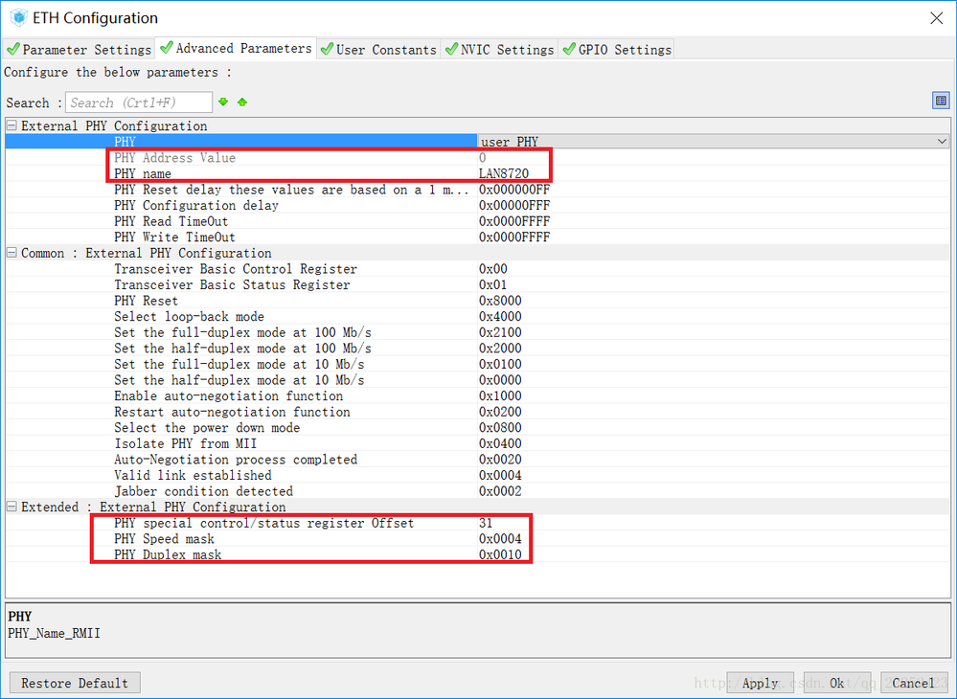This screenshot has height=699, width=957.
Task: Close the ETH Configuration dialog
Action: click(936, 18)
